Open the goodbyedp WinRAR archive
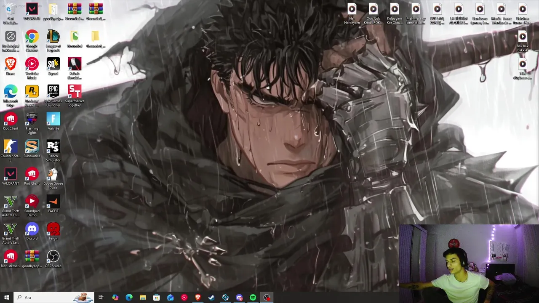Viewport: 539px width, 303px height. pyautogui.click(x=32, y=259)
